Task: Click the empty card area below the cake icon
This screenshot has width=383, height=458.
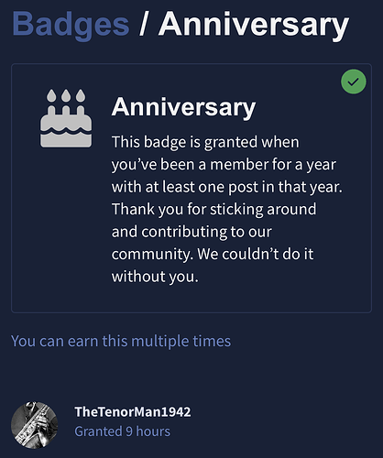Action: click(61, 229)
